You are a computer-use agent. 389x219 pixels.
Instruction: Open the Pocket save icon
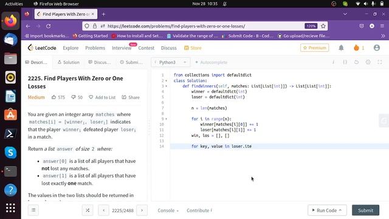362,26
